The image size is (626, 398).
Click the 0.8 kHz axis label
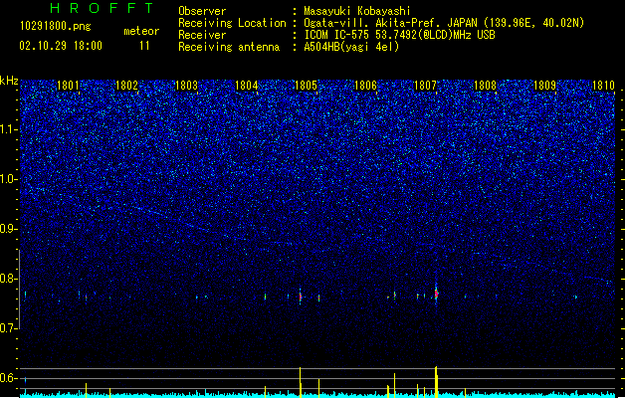(x=8, y=279)
